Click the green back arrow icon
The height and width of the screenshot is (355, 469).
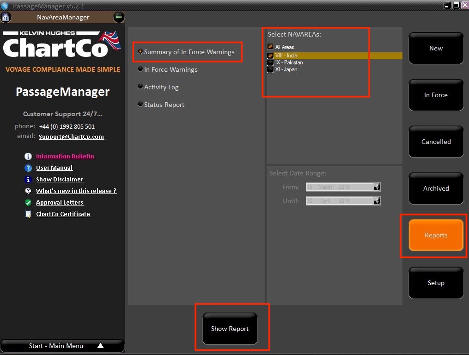click(x=119, y=17)
